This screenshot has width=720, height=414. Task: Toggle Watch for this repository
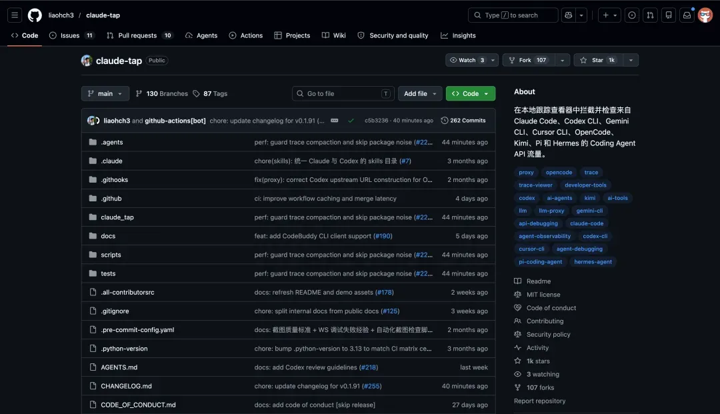pyautogui.click(x=467, y=60)
